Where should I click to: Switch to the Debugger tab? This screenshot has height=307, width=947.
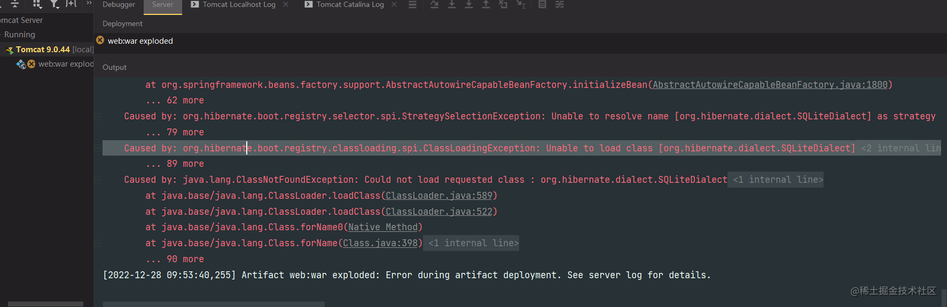[x=119, y=4]
